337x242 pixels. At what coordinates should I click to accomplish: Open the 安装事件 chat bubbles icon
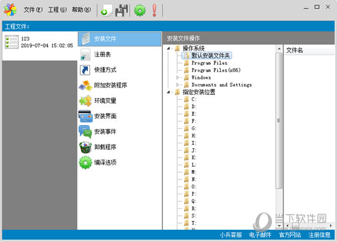click(85, 132)
